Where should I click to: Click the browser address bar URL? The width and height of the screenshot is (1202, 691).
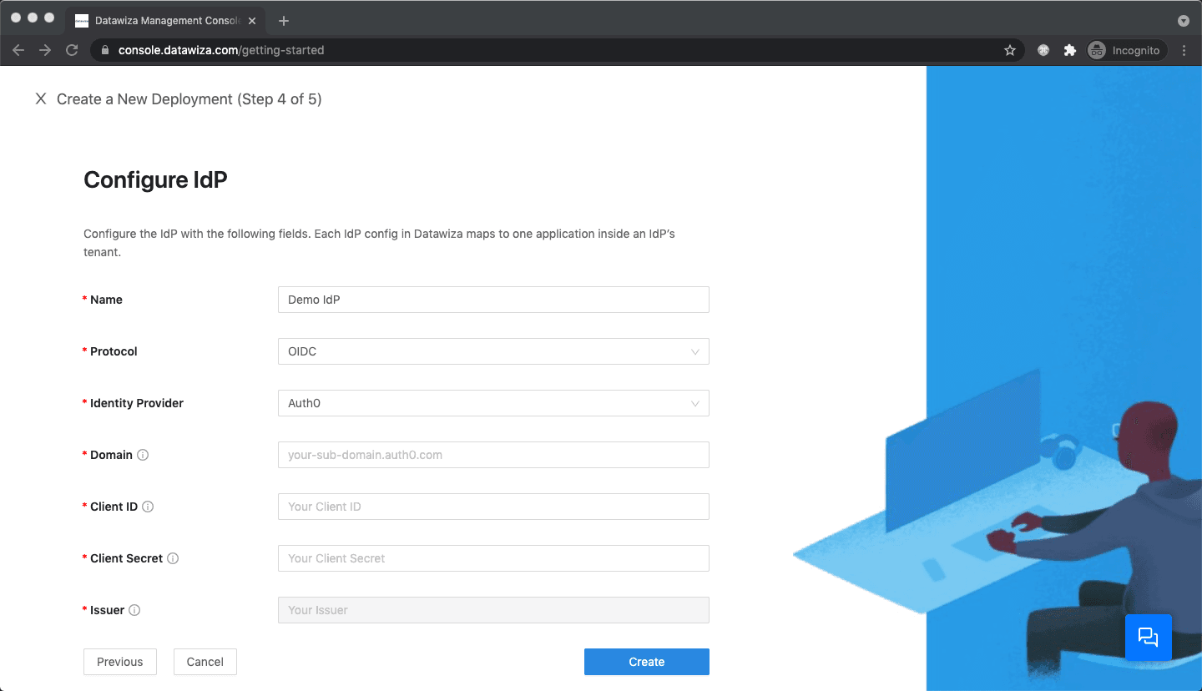pyautogui.click(x=221, y=50)
